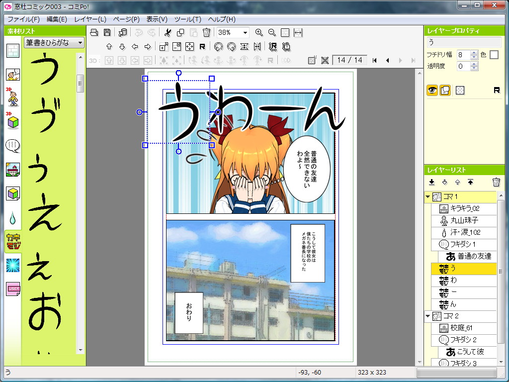Screen dimensions: 509x382
Task: Click the Zoom out magnifier icon
Action: pos(272,32)
